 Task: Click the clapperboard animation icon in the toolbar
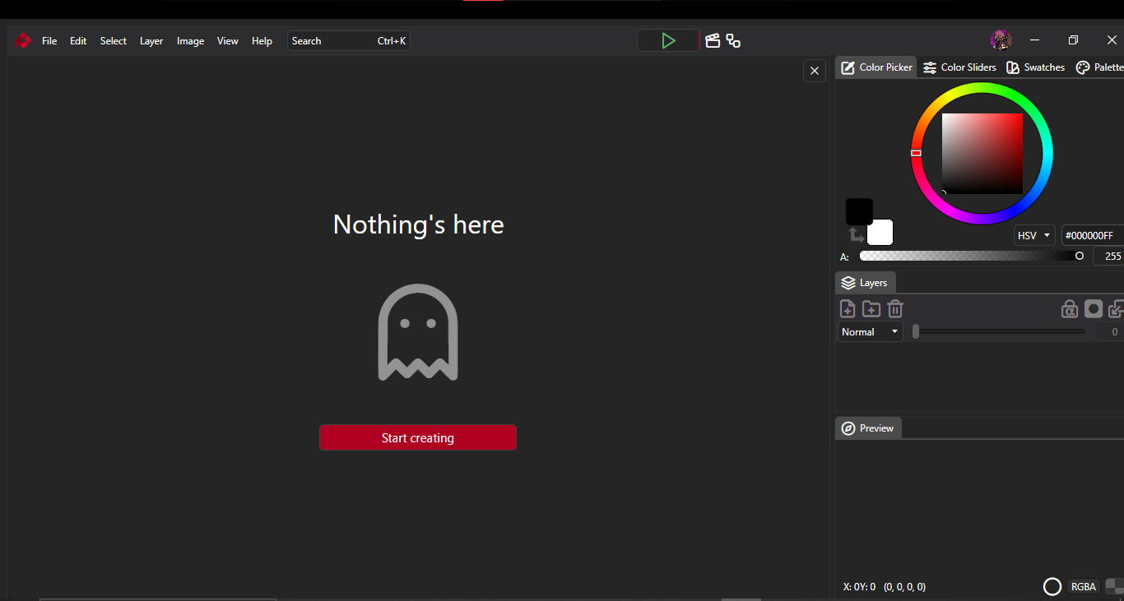tap(712, 39)
